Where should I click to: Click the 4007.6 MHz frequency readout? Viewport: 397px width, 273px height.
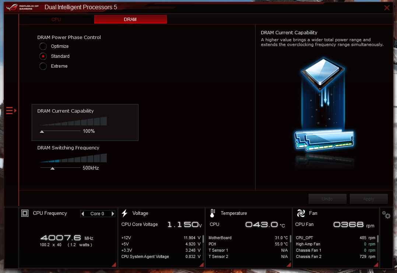67,238
